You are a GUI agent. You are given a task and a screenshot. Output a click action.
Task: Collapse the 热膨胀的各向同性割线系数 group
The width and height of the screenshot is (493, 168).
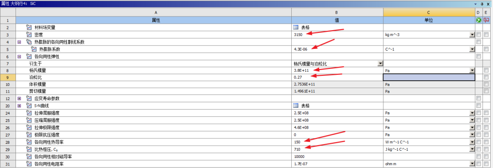[x=19, y=42]
